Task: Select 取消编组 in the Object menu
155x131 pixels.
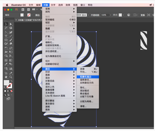Action: (x=59, y=20)
